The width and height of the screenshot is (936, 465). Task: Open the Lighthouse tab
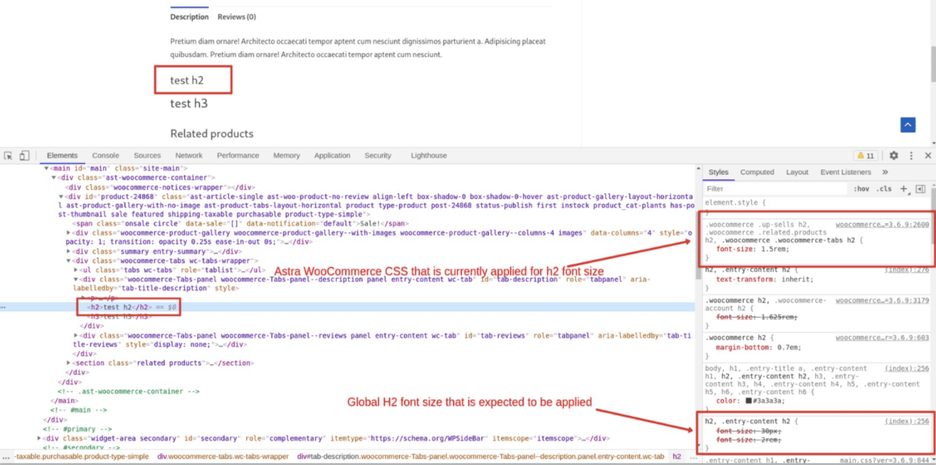(429, 155)
